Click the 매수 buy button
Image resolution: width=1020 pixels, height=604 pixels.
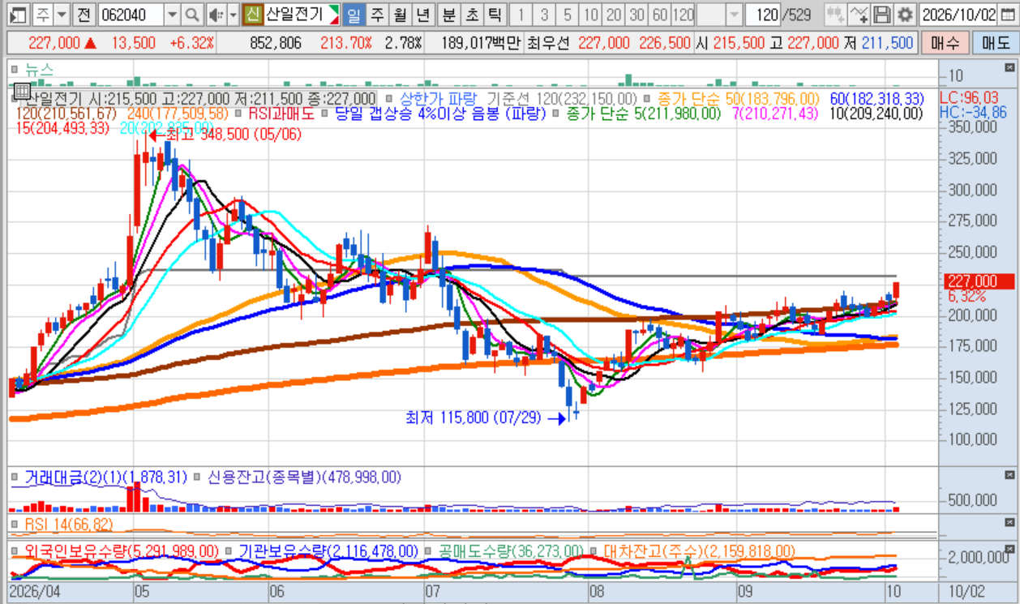(945, 43)
